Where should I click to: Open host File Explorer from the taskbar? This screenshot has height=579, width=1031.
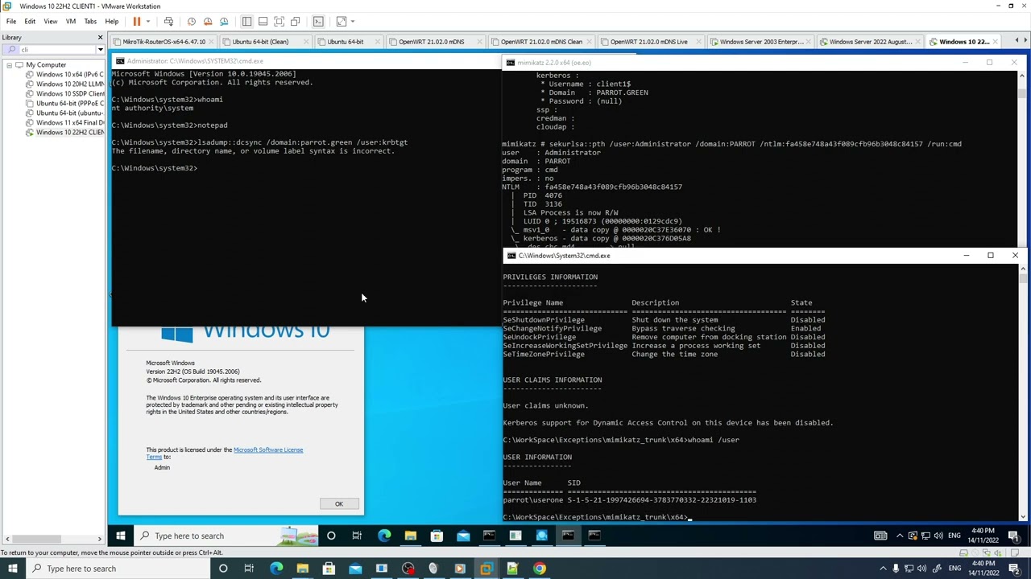(x=302, y=569)
